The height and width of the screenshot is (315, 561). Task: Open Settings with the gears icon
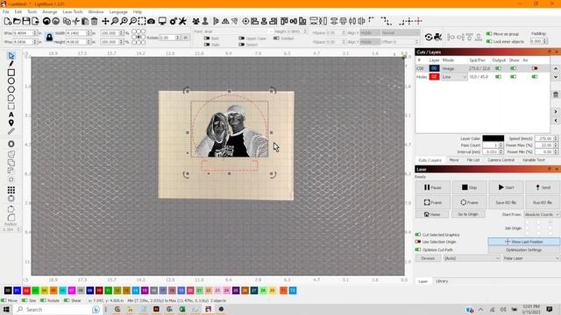click(174, 21)
